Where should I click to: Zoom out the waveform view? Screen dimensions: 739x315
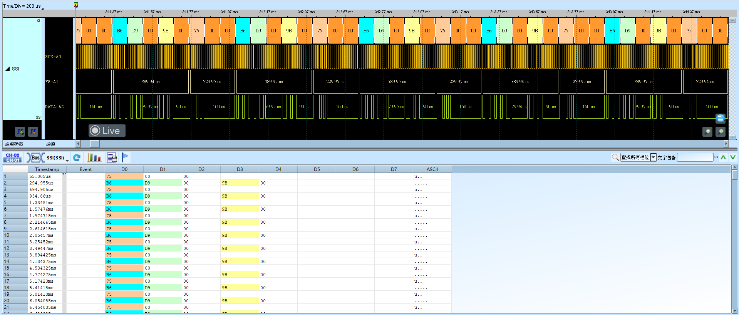tap(707, 132)
